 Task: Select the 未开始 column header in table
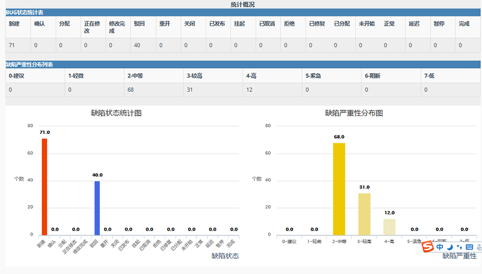point(367,24)
